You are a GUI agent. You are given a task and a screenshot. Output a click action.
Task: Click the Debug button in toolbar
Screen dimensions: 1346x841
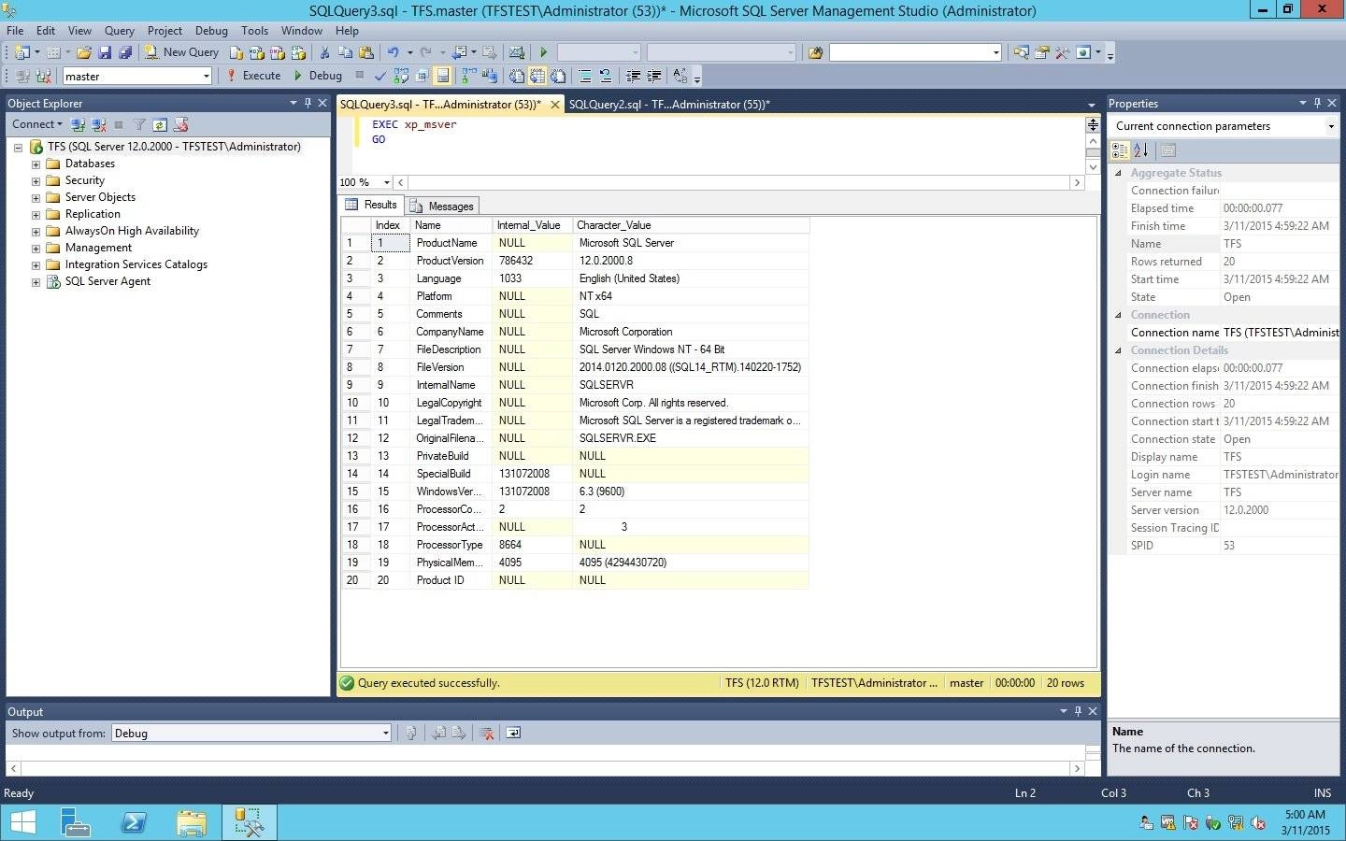[x=317, y=76]
